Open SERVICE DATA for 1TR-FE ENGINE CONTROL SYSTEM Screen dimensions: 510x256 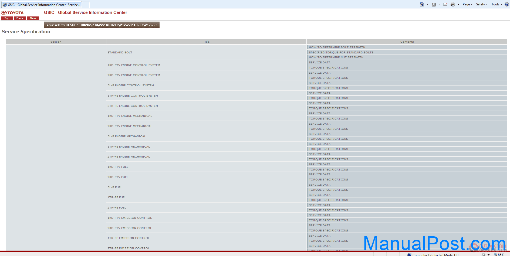point(320,93)
